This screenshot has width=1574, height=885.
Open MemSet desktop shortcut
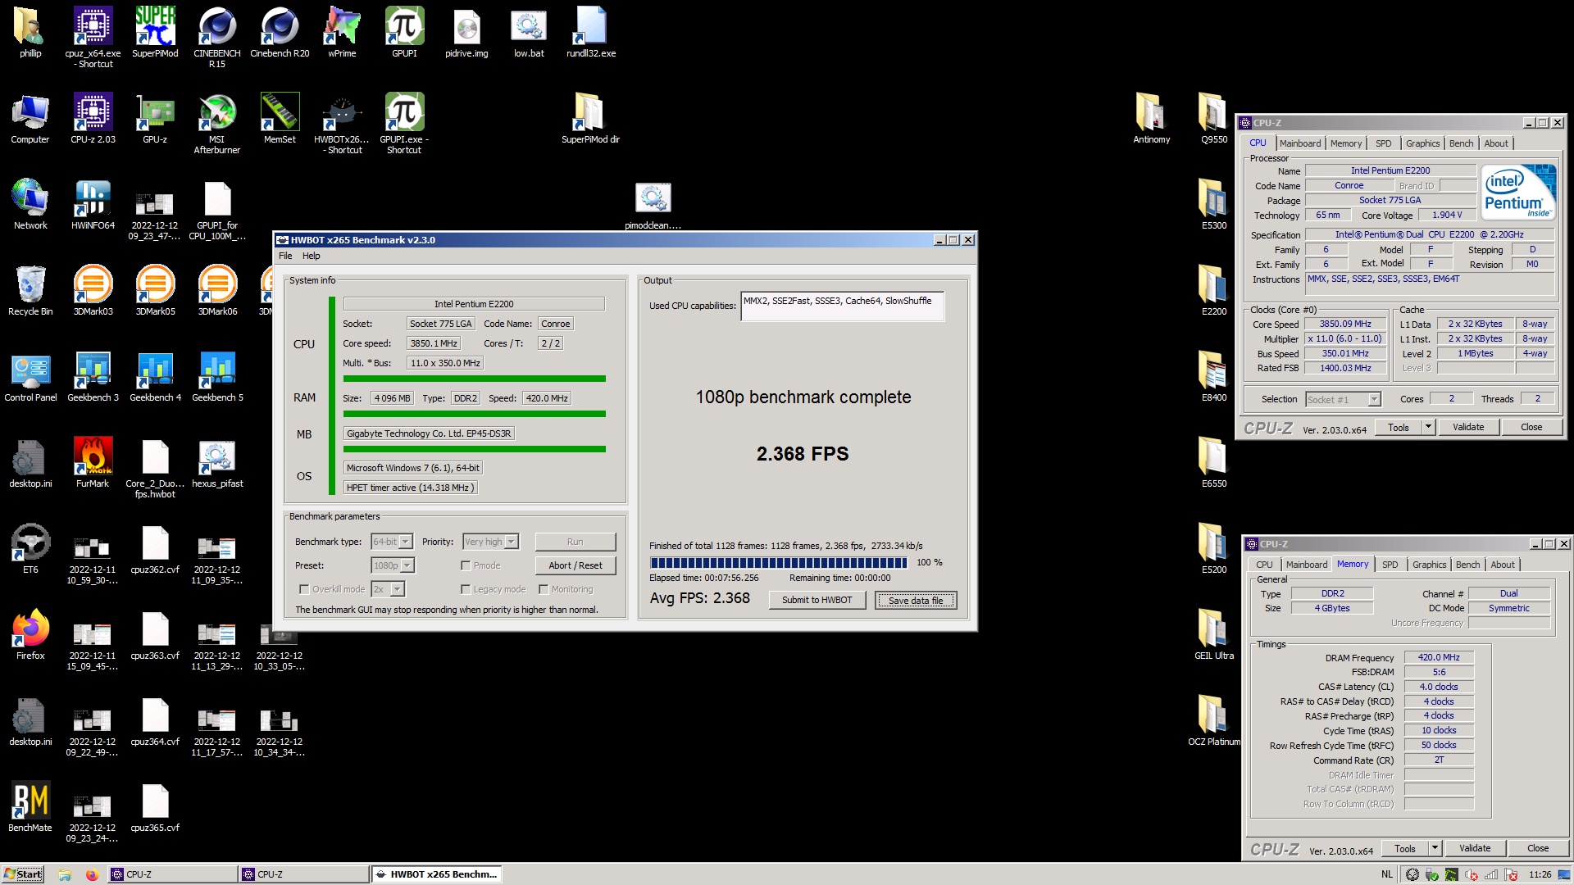point(280,119)
